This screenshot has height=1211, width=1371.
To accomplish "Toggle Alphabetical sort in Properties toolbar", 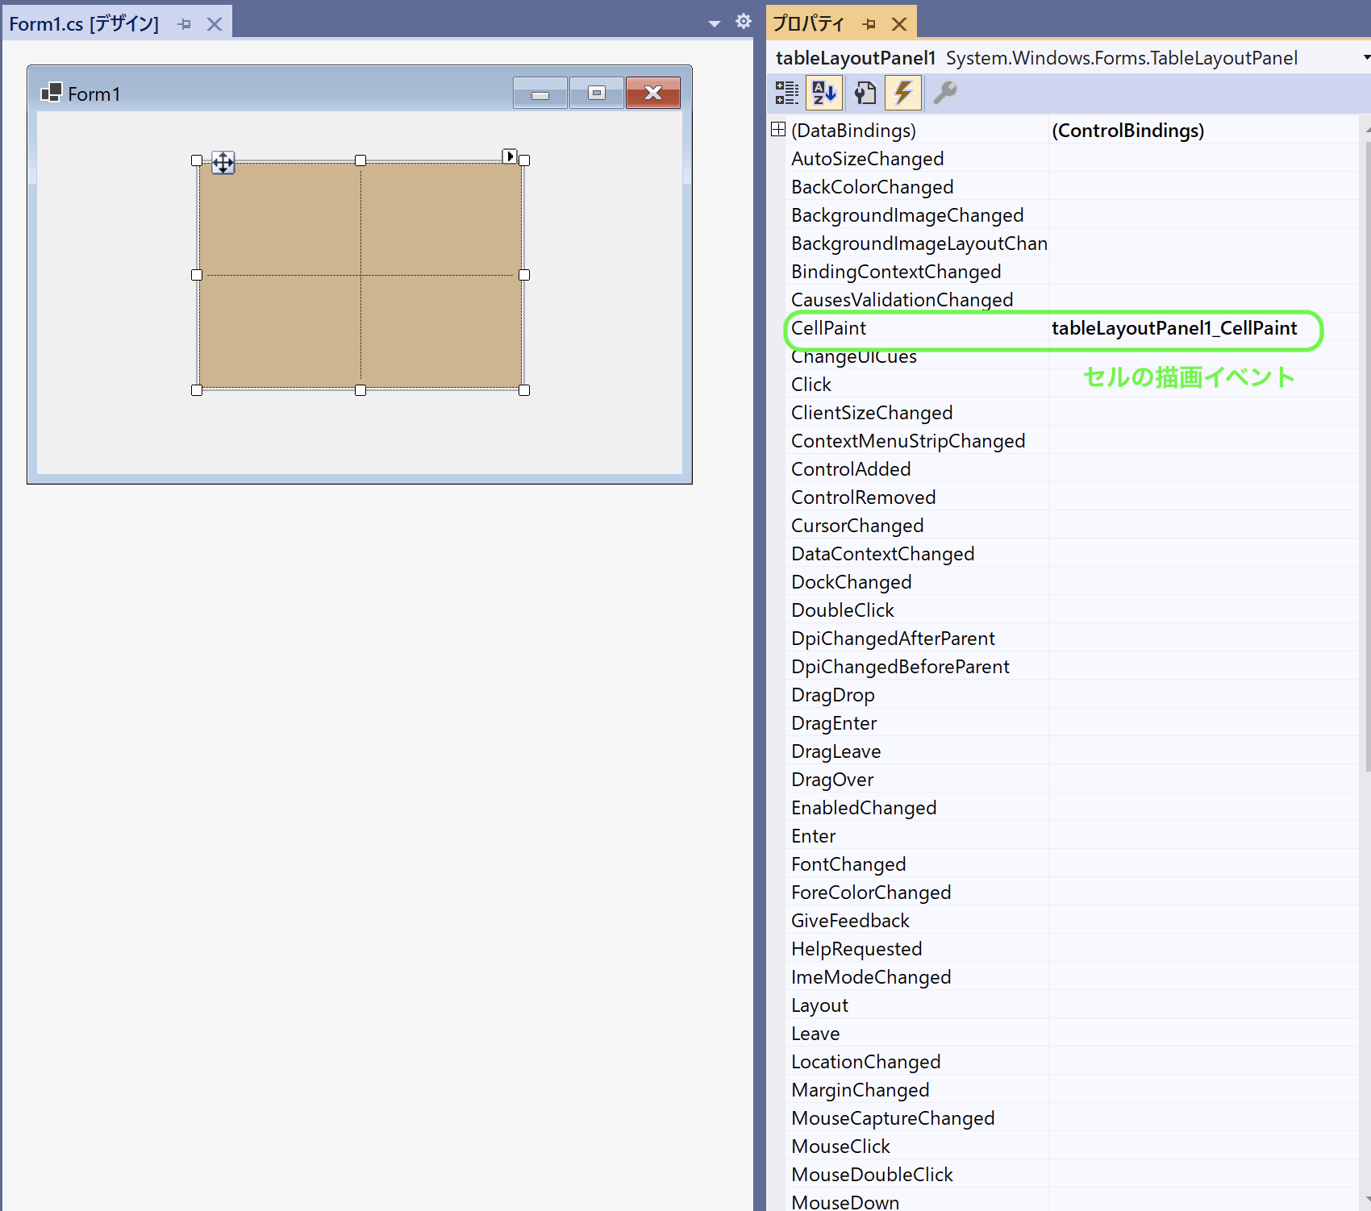I will point(824,93).
